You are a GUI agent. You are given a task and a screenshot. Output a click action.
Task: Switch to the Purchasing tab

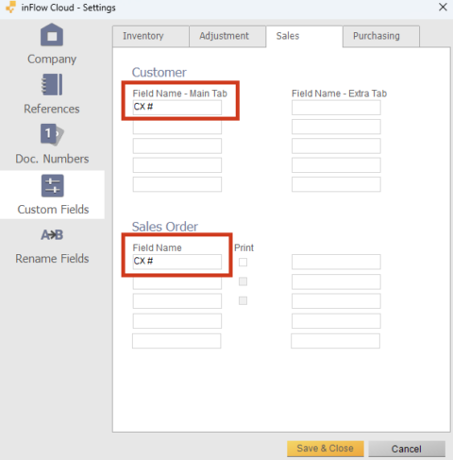(381, 36)
